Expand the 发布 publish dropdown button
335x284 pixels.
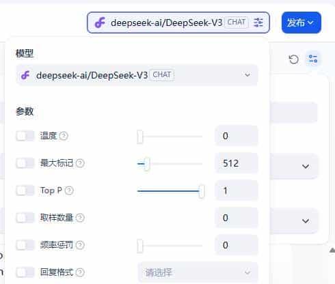point(301,23)
